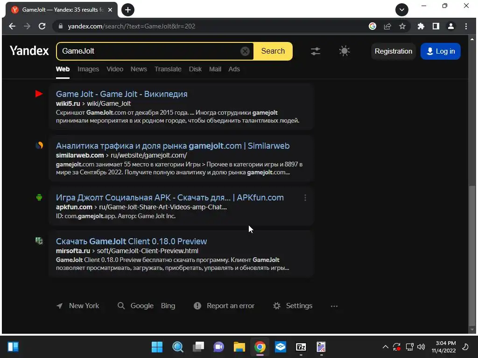Screen dimensions: 478x358
Task: Open the Chrome three-dot menu
Action: coord(466,26)
